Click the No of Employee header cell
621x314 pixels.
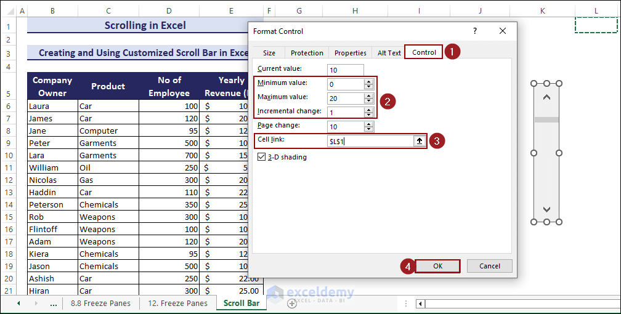point(169,86)
